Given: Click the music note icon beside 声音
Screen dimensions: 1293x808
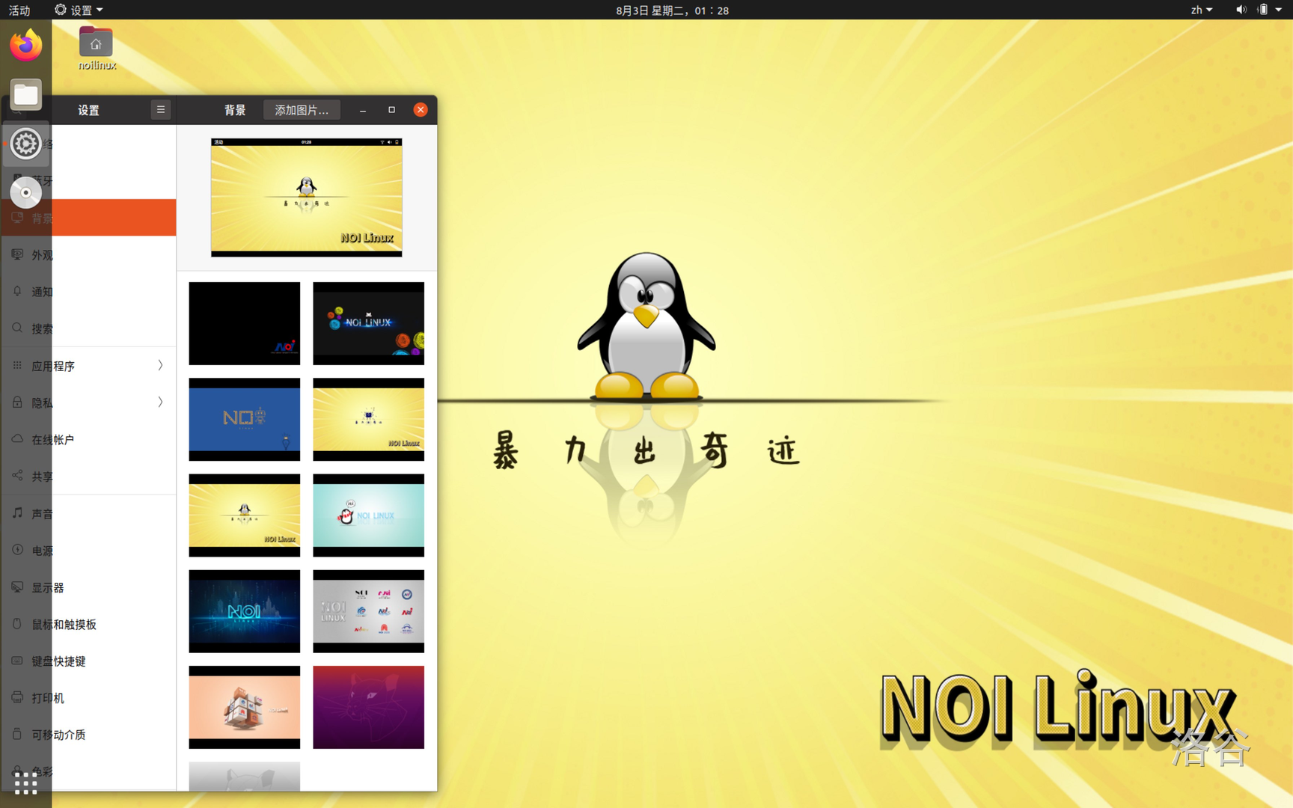Looking at the screenshot, I should point(17,512).
